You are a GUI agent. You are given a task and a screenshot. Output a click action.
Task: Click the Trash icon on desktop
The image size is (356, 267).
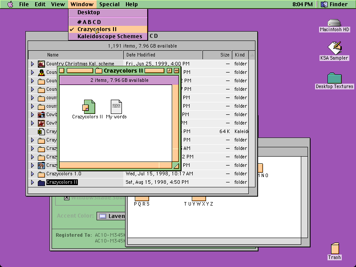tap(335, 248)
